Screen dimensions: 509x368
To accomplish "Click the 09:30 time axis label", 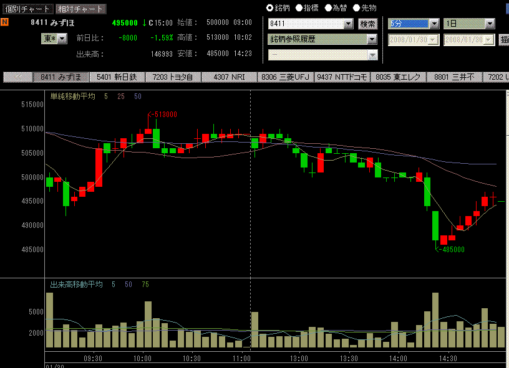I will click(93, 359).
